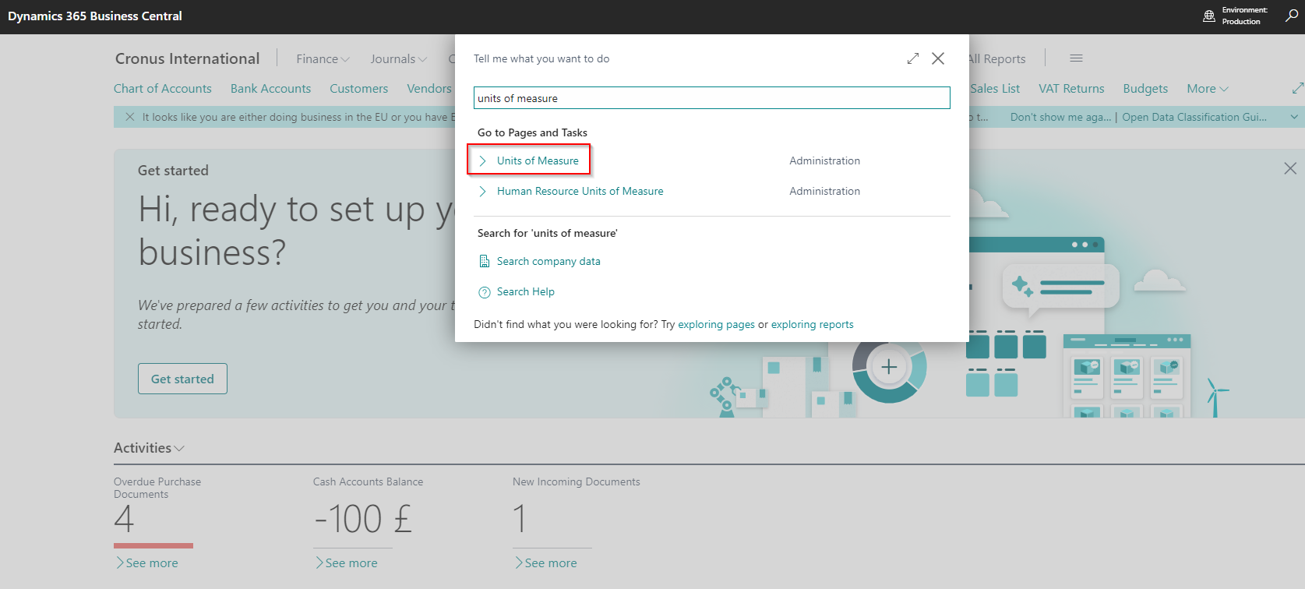Image resolution: width=1305 pixels, height=589 pixels.
Task: Open Chart of Accounts page
Action: click(163, 89)
